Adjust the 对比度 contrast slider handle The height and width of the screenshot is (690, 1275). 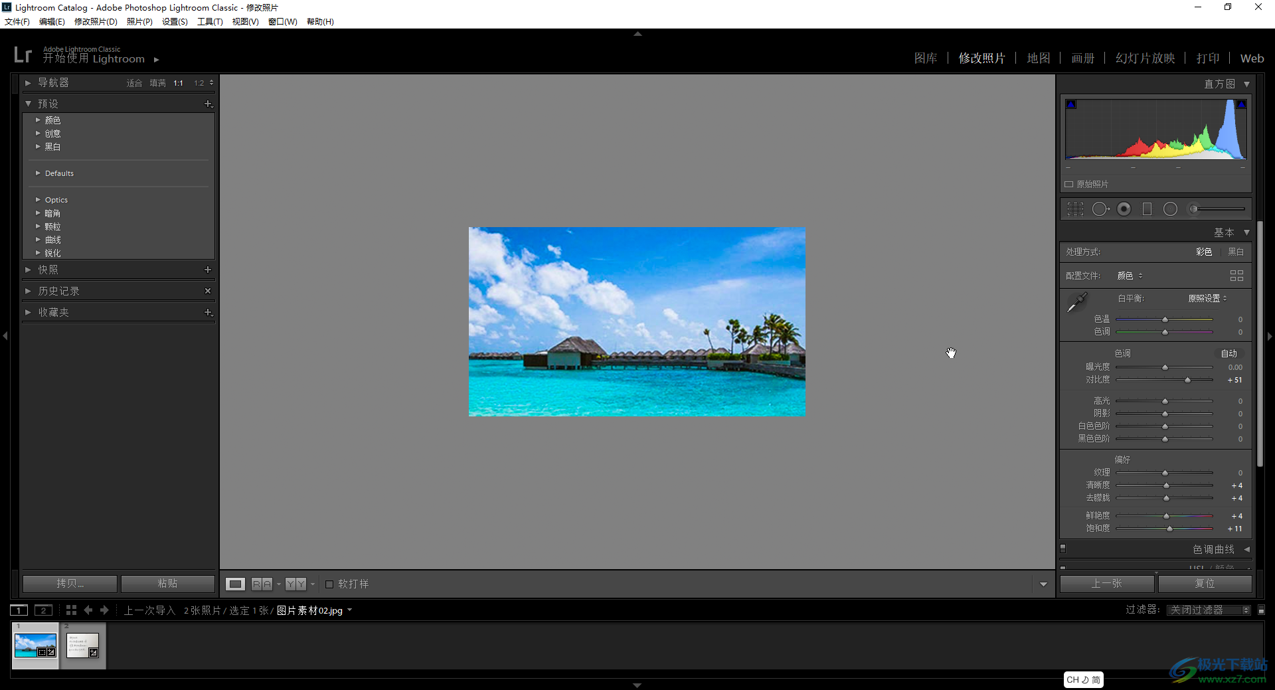coord(1187,380)
